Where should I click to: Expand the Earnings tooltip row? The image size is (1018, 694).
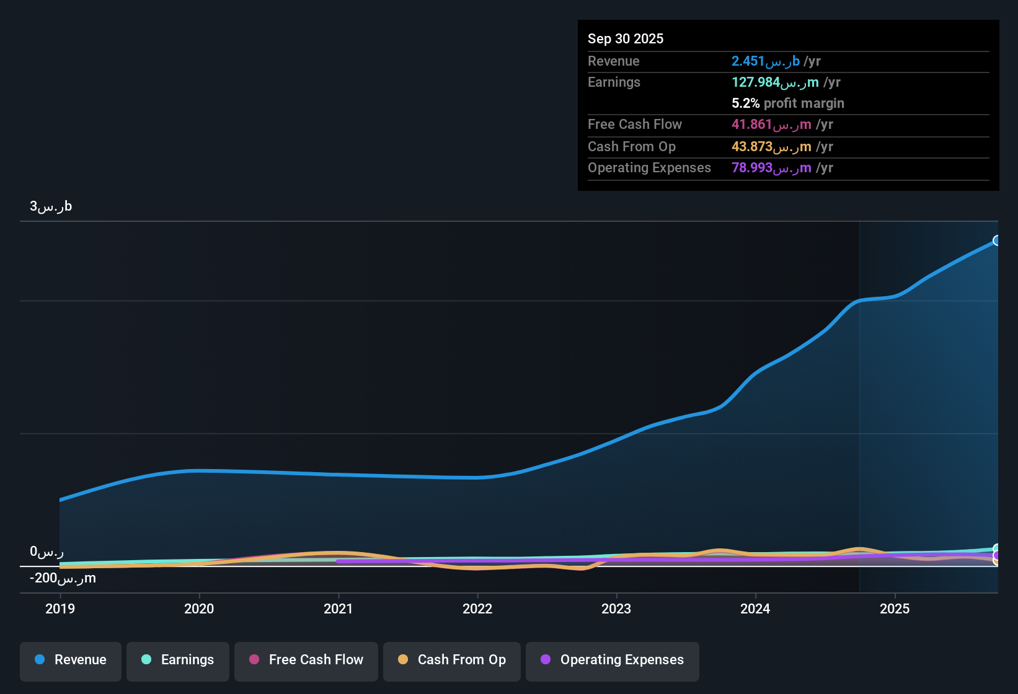point(614,82)
